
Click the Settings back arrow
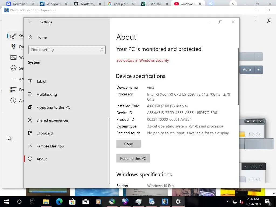pos(30,22)
